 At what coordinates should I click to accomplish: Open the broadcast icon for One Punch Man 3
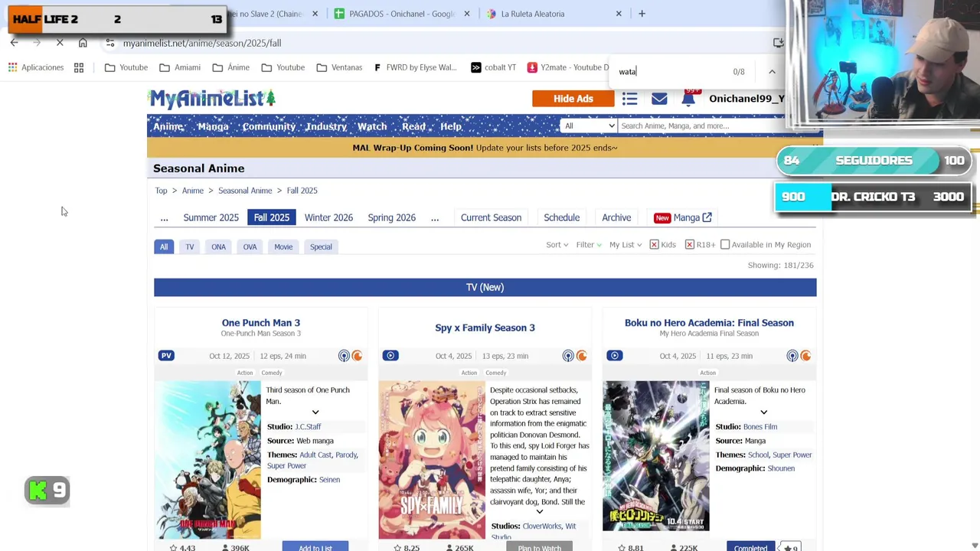344,356
